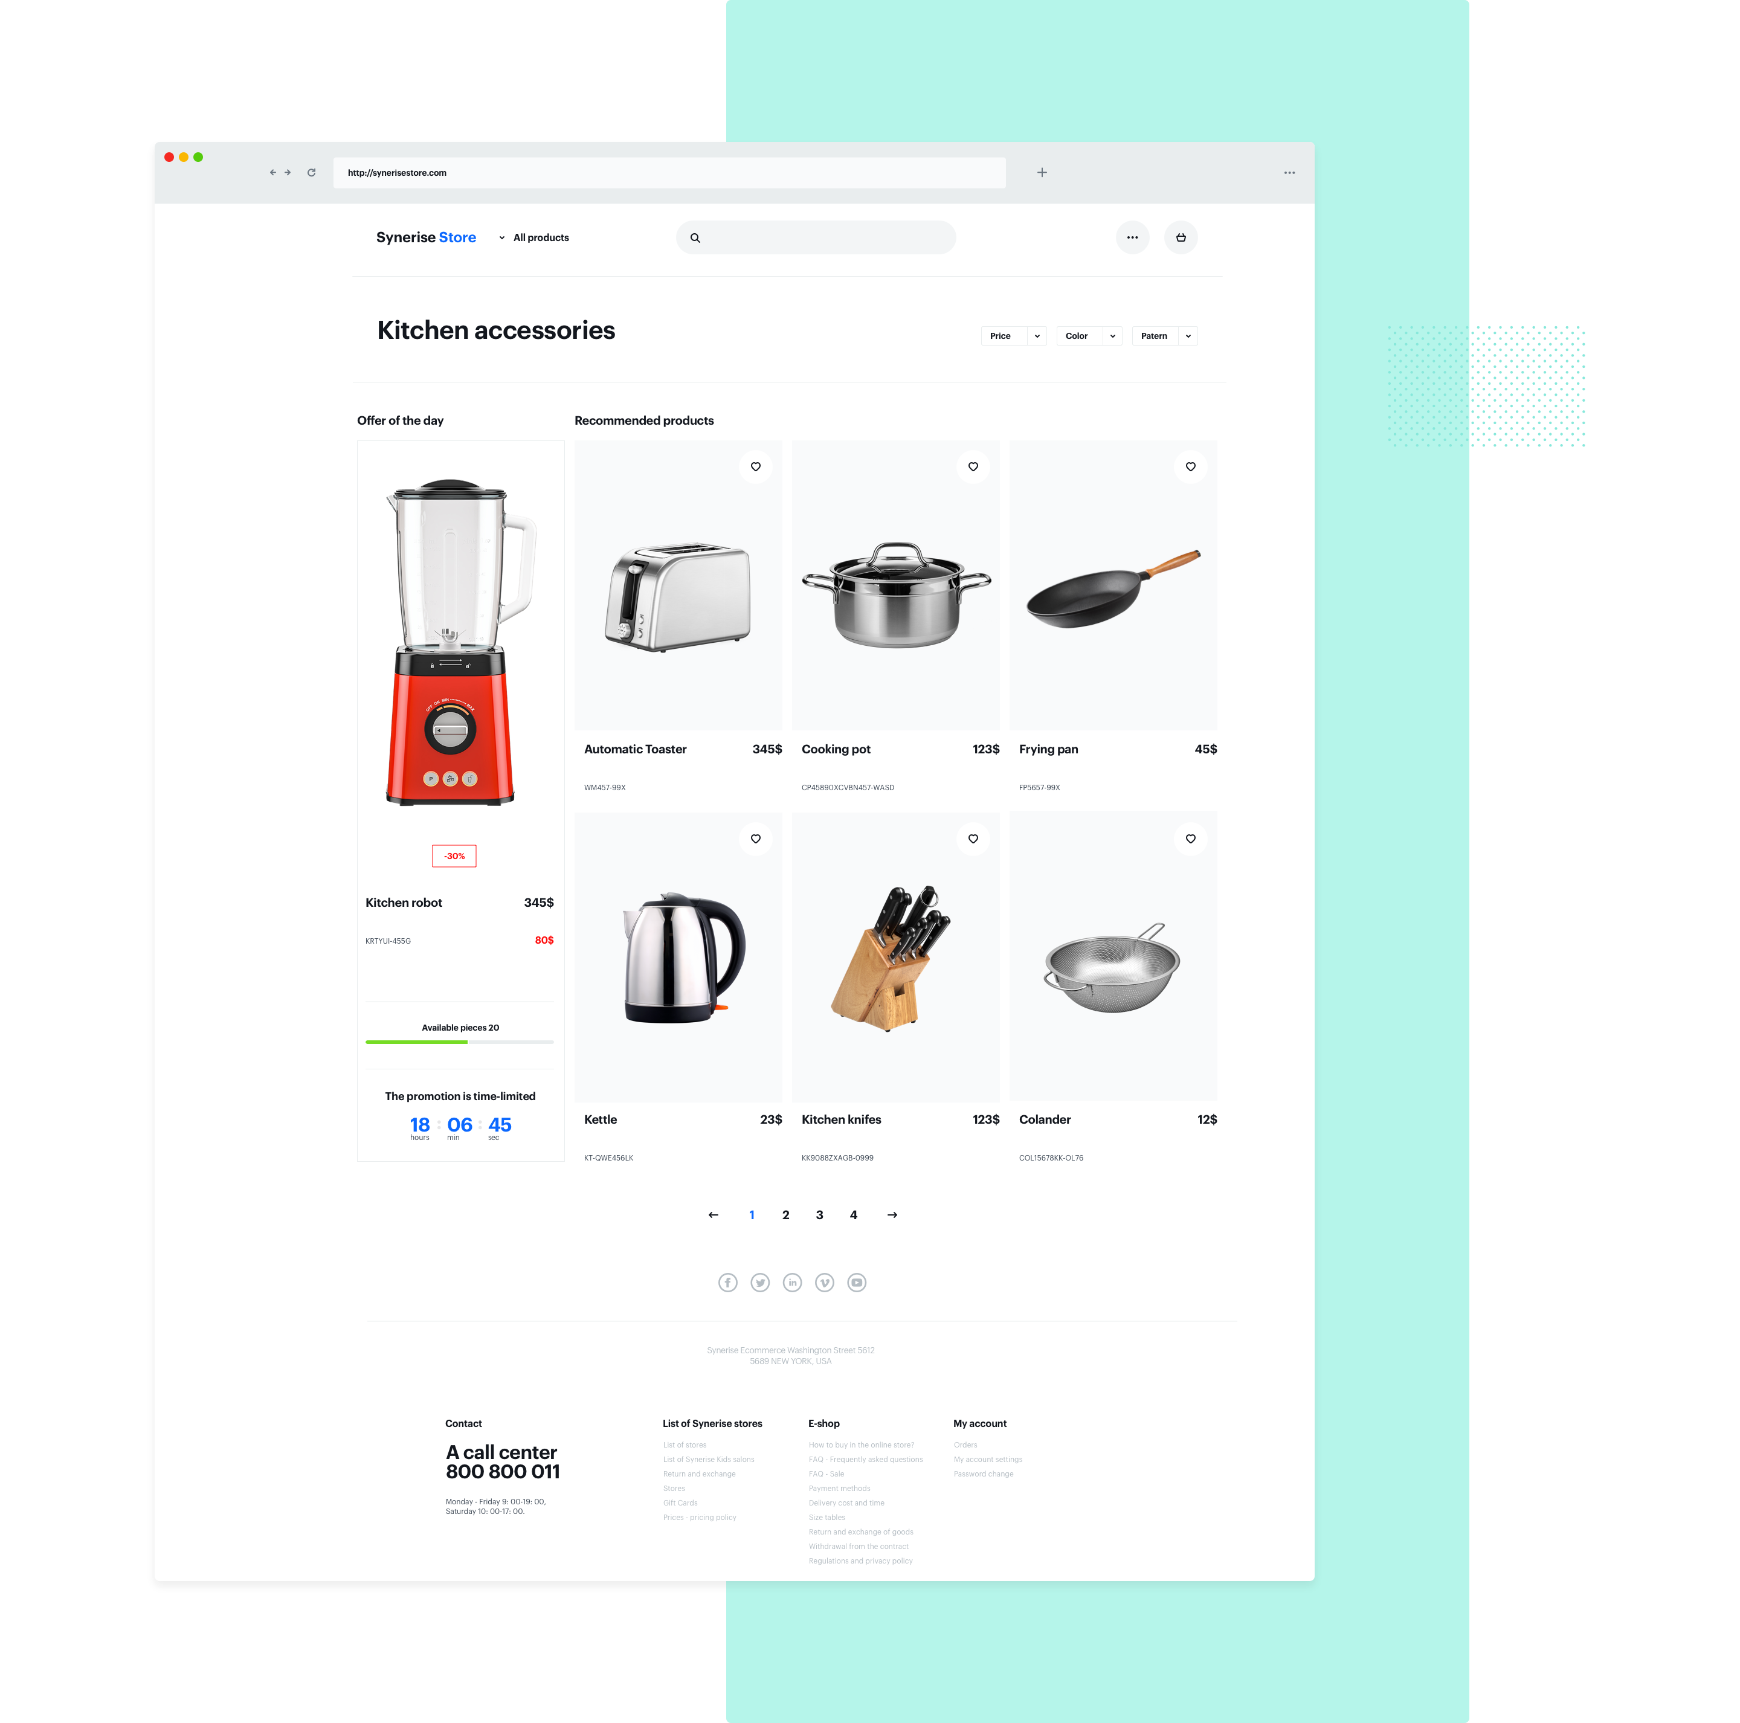Click the search bar icon

[695, 238]
